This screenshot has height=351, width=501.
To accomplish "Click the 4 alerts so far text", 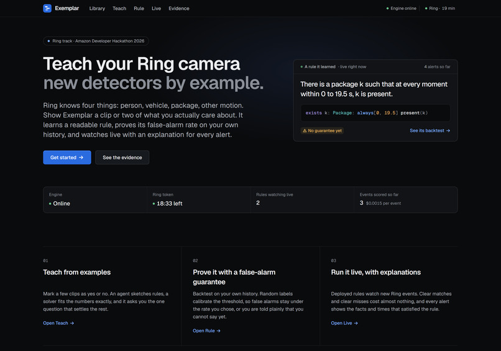I will 437,66.
